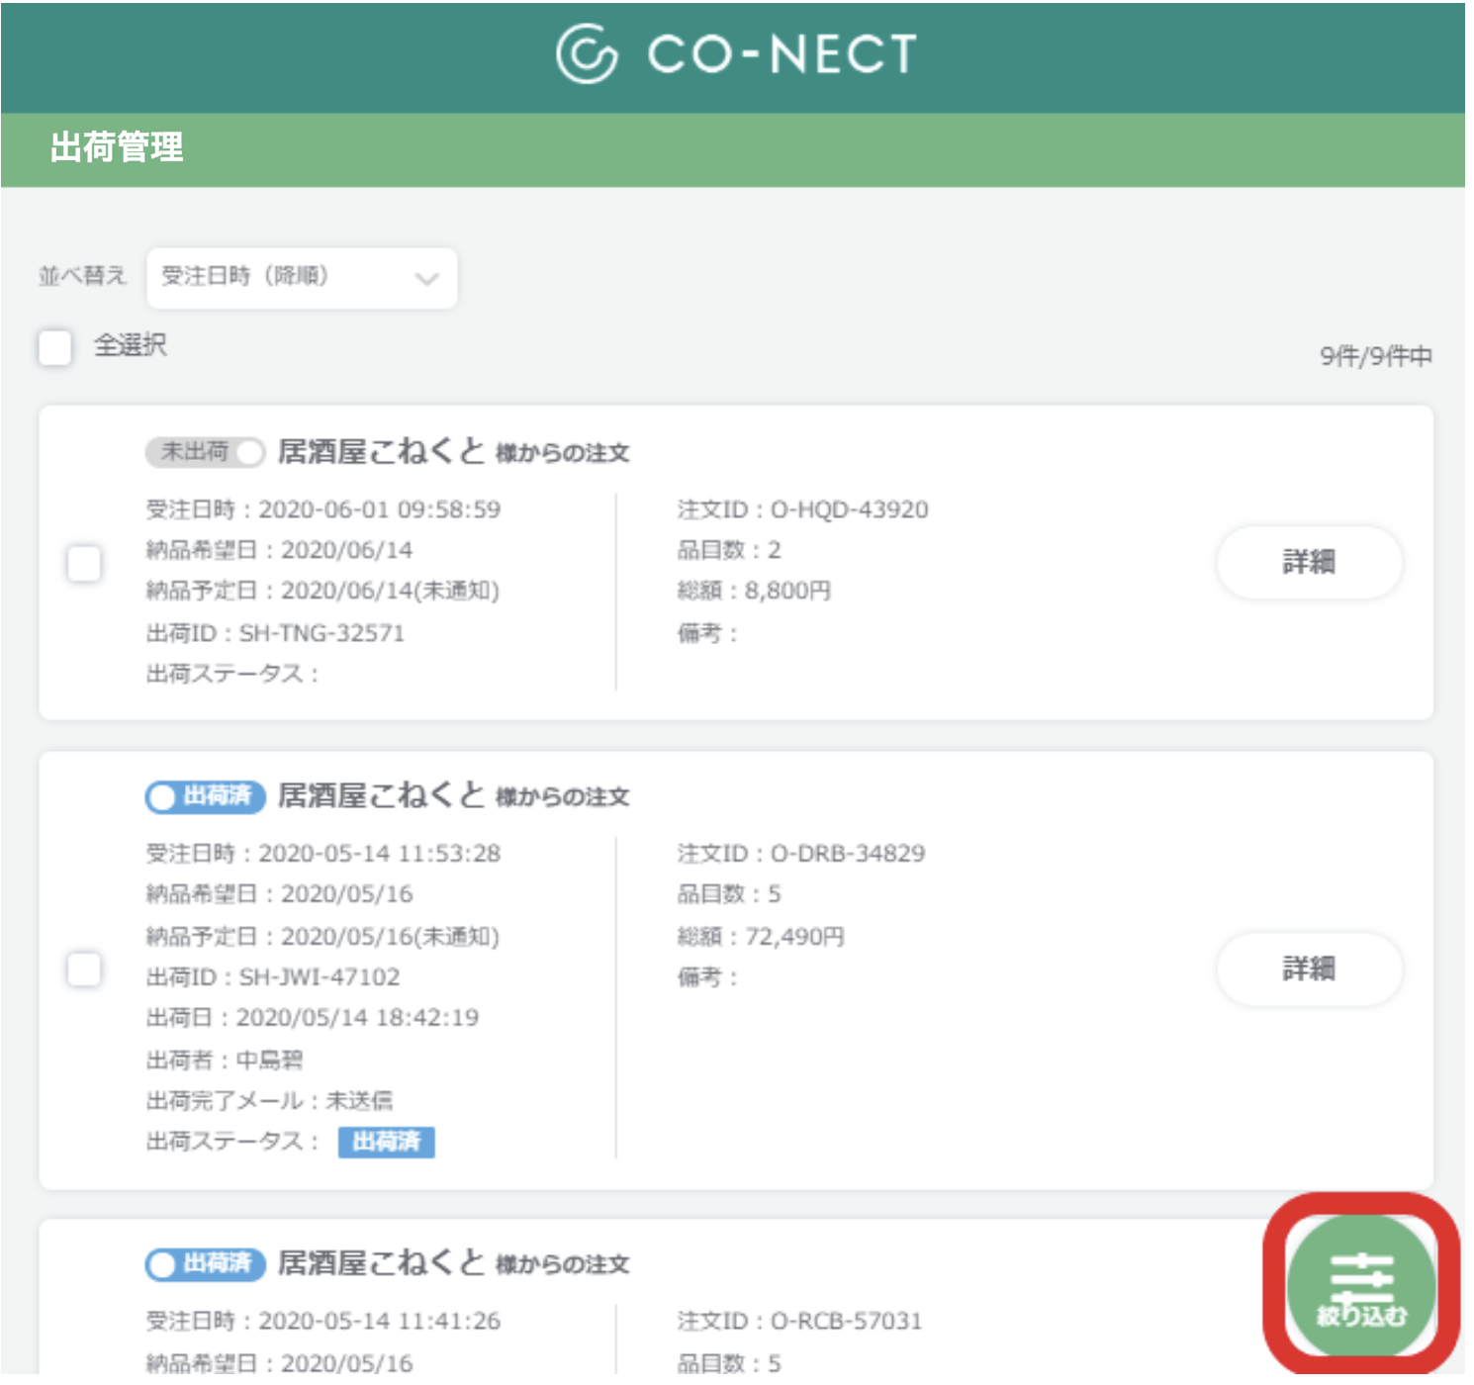
Task: Expand sorting options next to 並べ替え
Action: click(x=300, y=278)
